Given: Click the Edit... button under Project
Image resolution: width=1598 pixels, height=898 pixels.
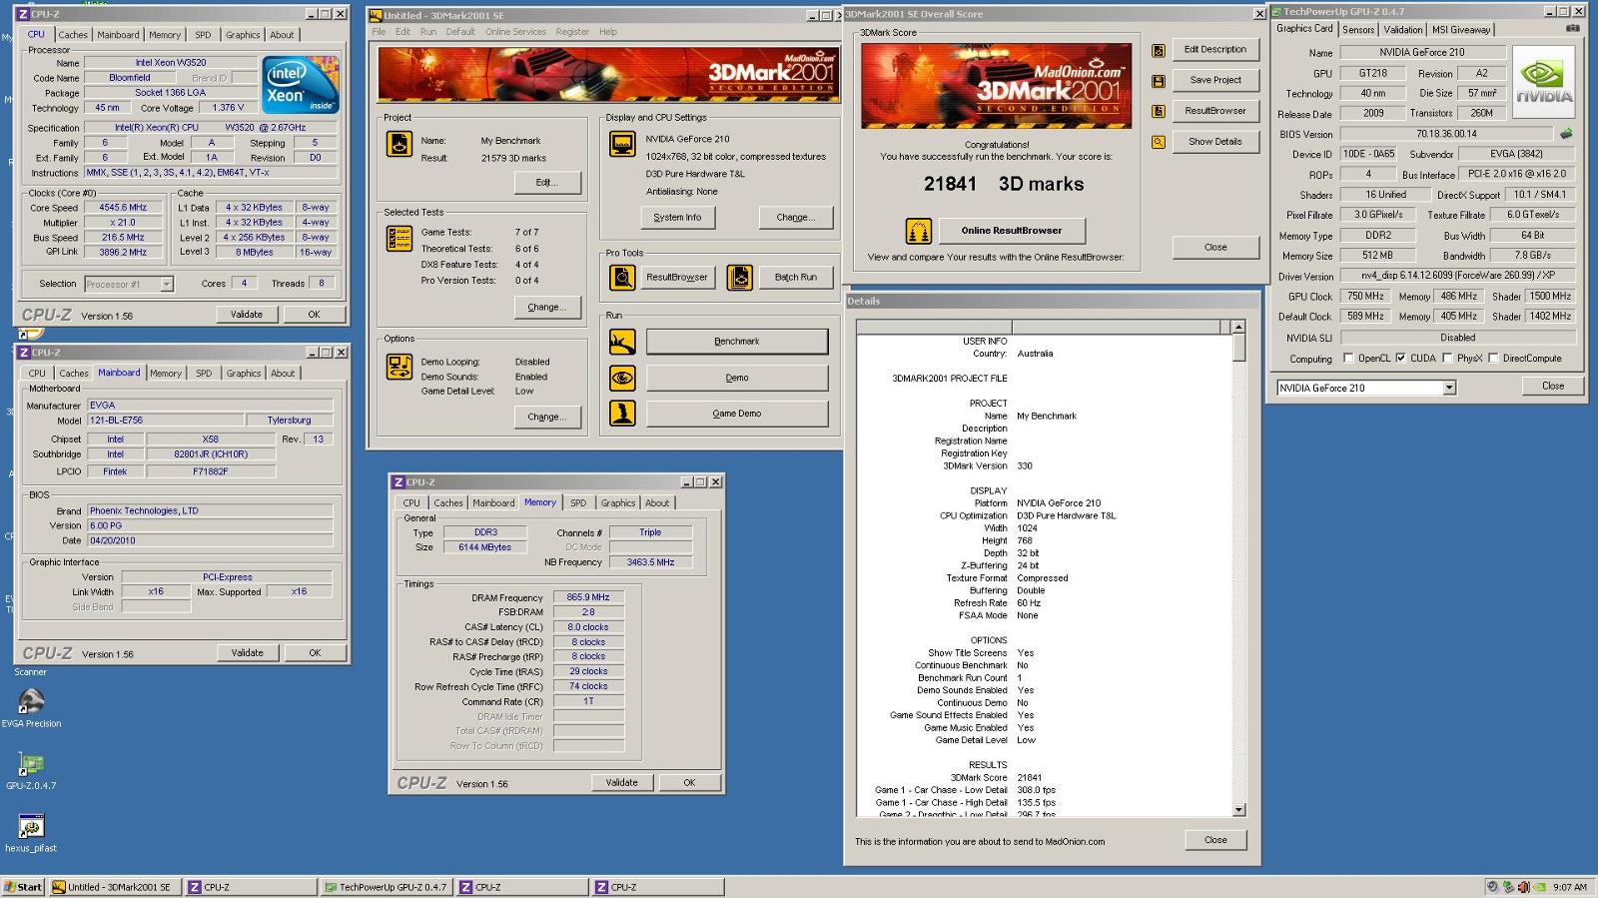Looking at the screenshot, I should pyautogui.click(x=547, y=183).
